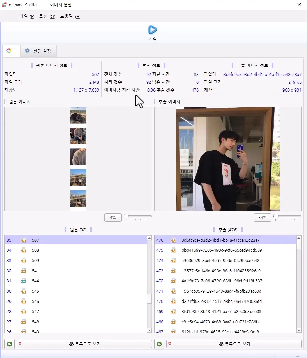Select original PNG file row 544
The width and height of the screenshot is (307, 358).
(76, 281)
